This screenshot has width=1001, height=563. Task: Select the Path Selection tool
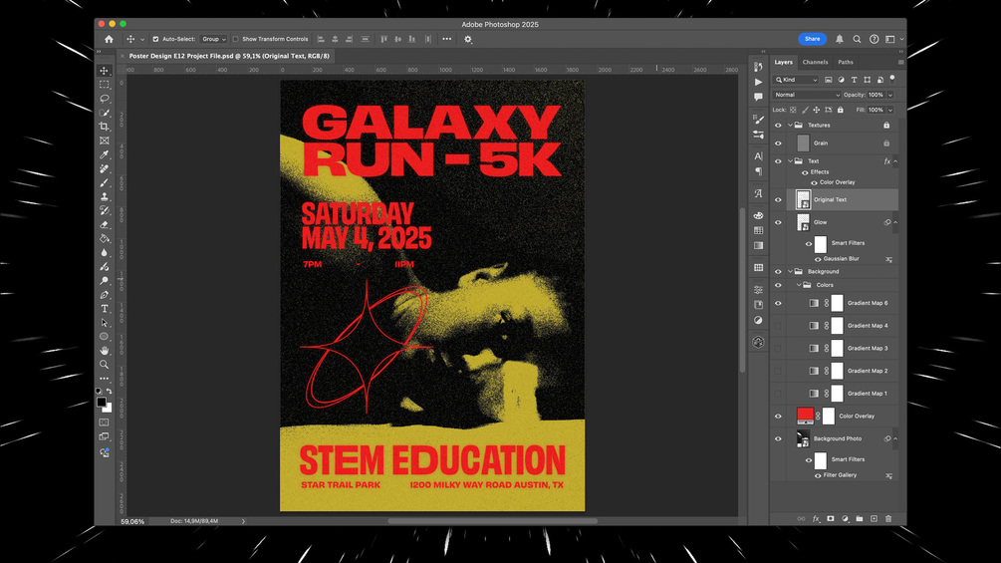pyautogui.click(x=104, y=323)
